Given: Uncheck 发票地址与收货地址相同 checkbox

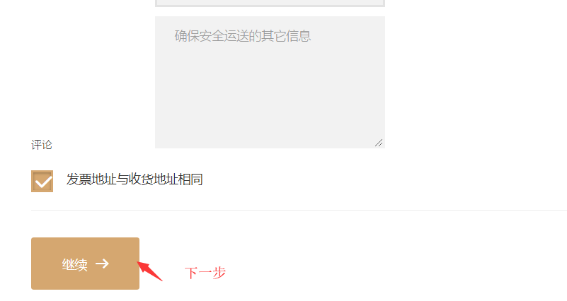Looking at the screenshot, I should [x=42, y=181].
